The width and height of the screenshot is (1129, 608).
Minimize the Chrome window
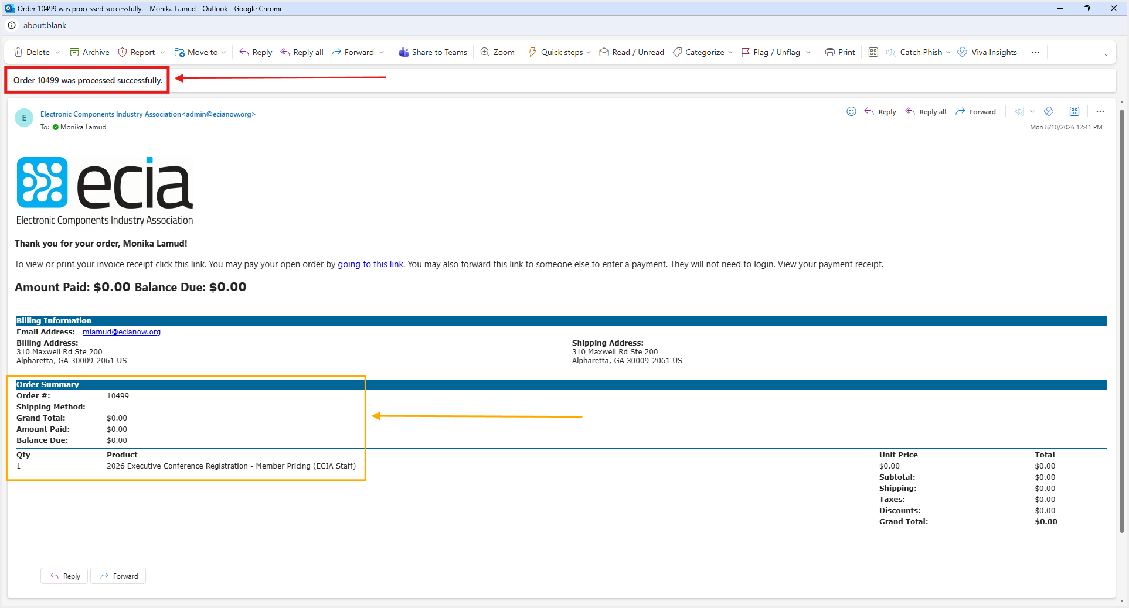1060,8
